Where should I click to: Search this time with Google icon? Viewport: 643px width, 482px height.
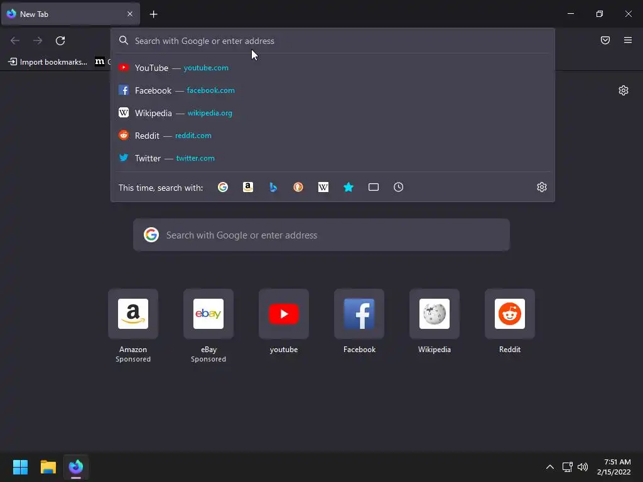coord(223,187)
